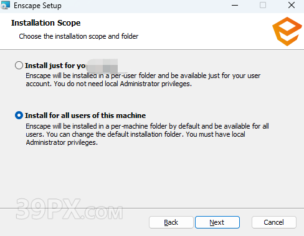304x236 pixels.
Task: Close the Enscape Setup window
Action: tap(292, 6)
